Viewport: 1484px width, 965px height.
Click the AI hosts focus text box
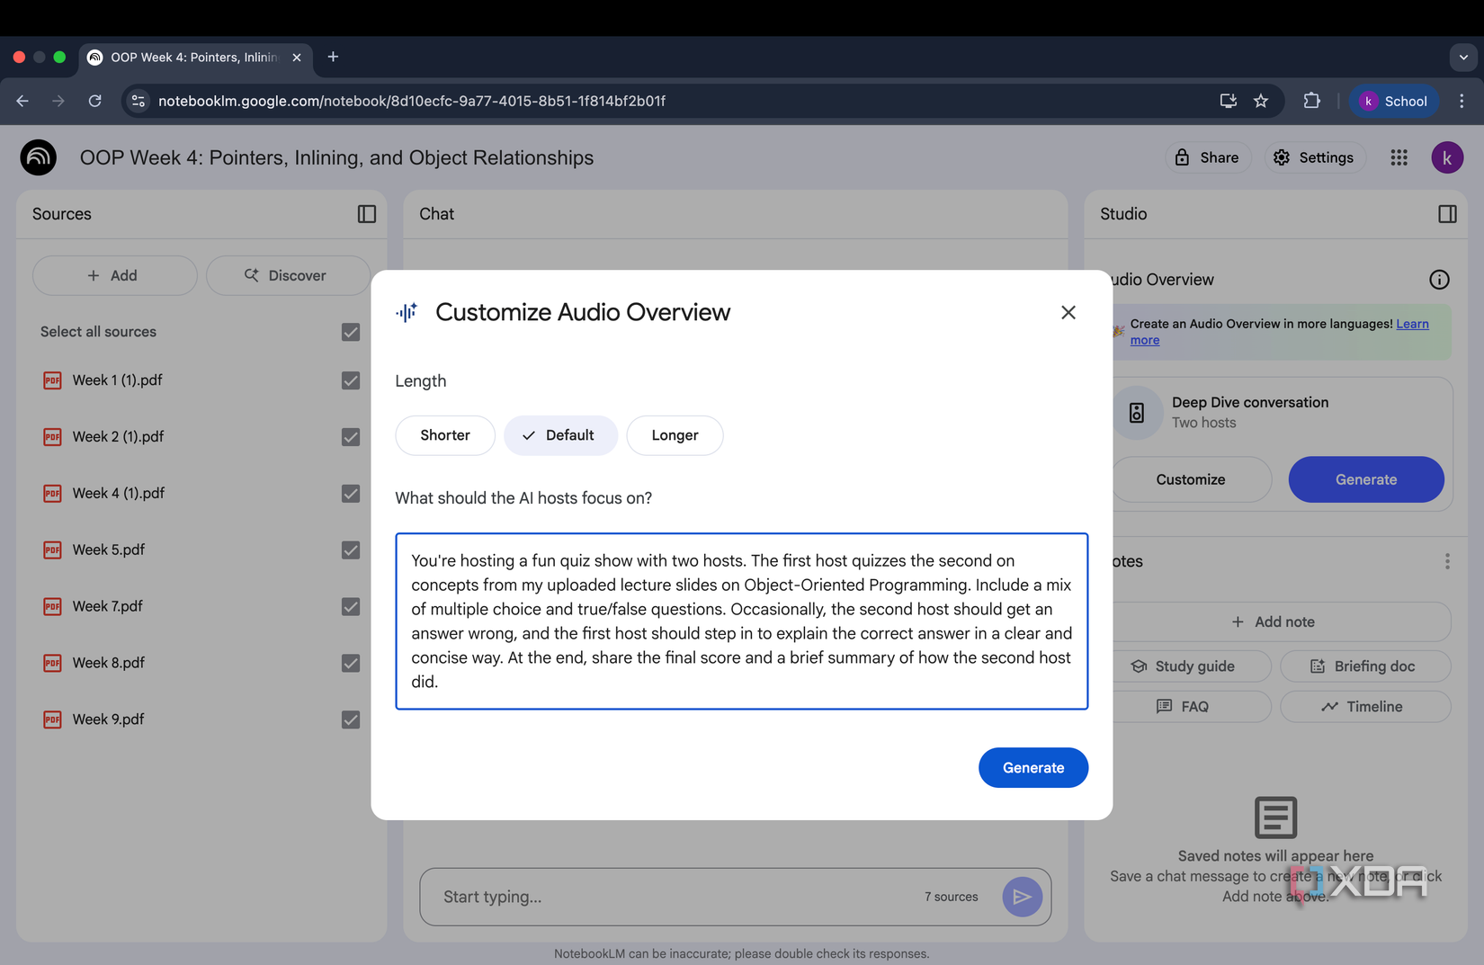click(741, 621)
